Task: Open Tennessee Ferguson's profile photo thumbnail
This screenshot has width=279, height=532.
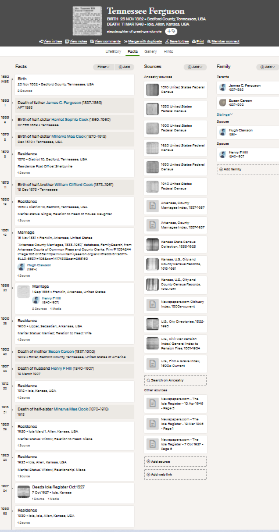Action: [x=87, y=21]
